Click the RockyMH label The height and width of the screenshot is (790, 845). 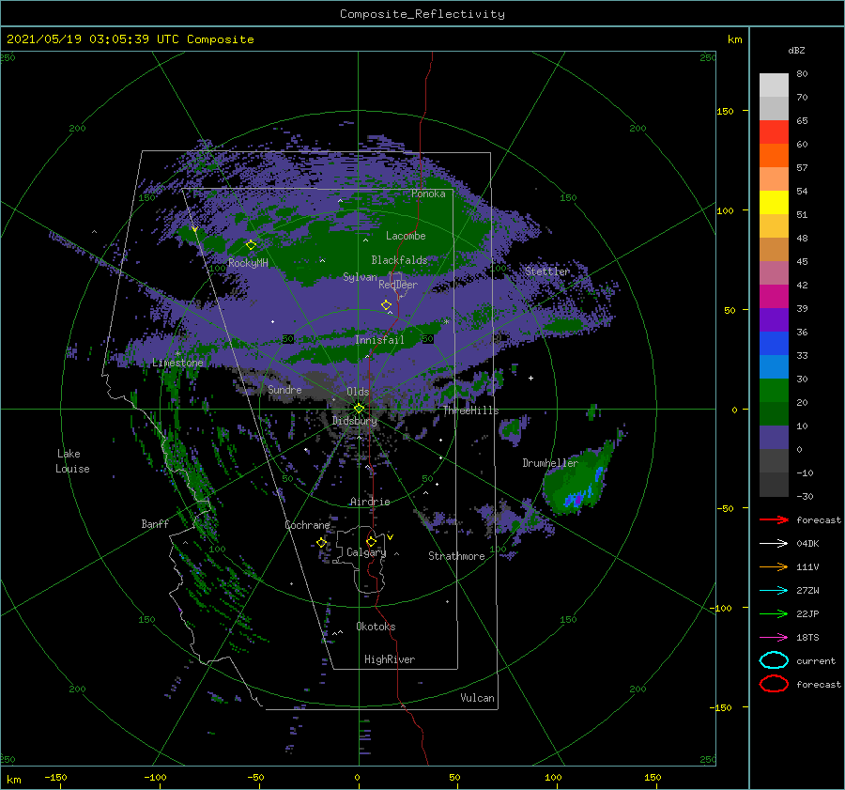248,263
